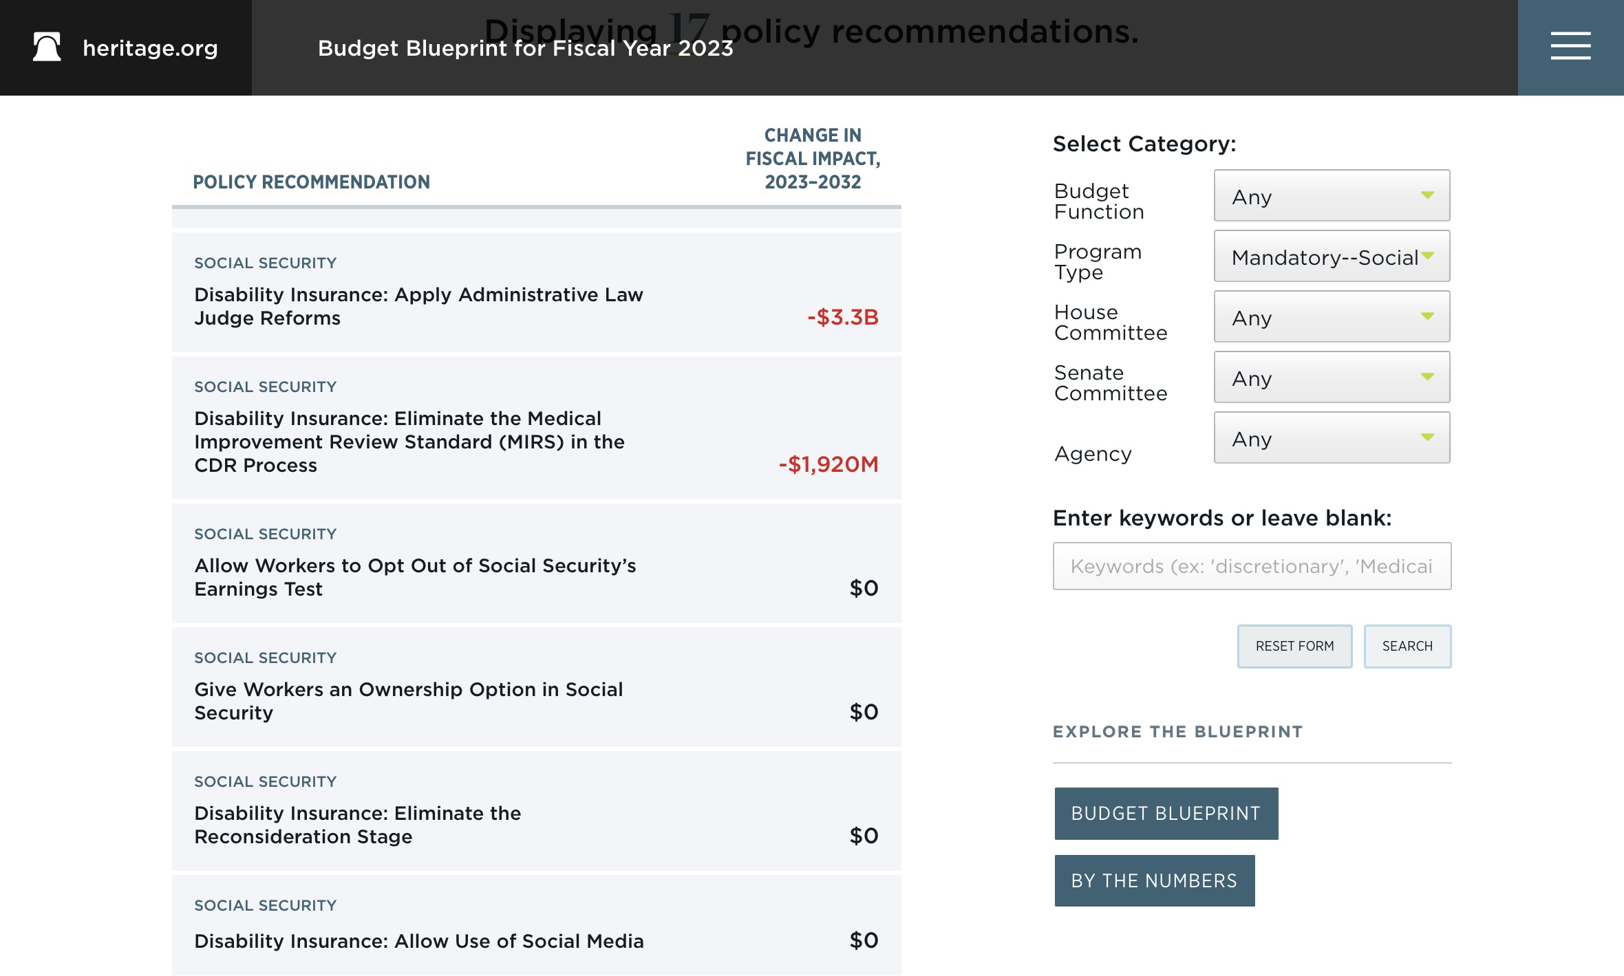Viewport: 1624px width, 976px height.
Task: Open the House Committee dropdown
Action: coord(1332,317)
